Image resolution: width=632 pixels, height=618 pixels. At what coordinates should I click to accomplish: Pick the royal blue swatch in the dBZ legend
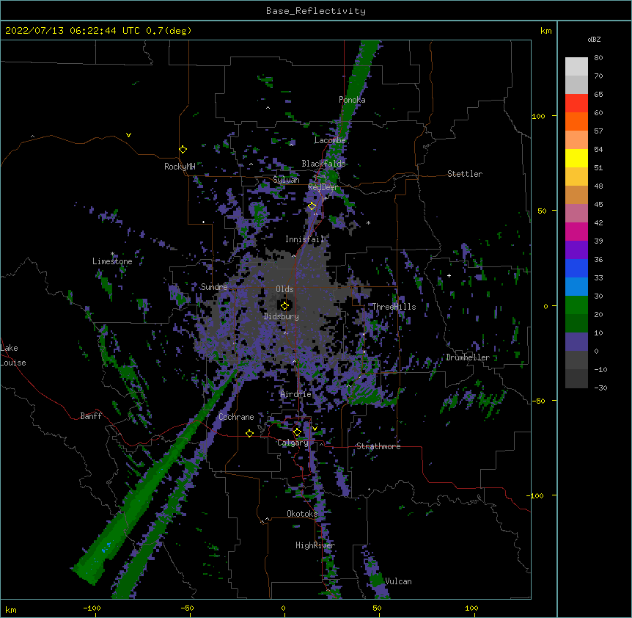click(576, 268)
